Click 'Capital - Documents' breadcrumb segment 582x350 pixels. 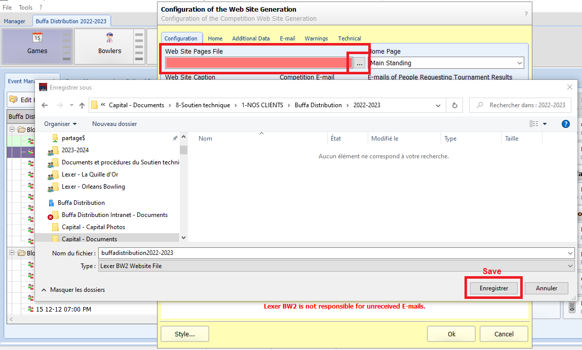pos(137,105)
